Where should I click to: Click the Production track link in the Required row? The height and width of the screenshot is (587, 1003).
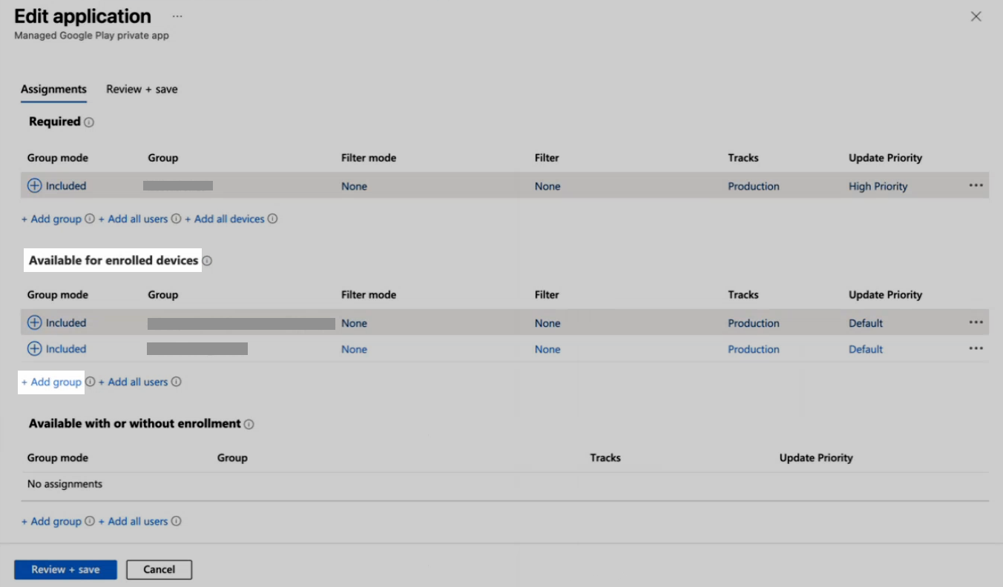pos(753,187)
